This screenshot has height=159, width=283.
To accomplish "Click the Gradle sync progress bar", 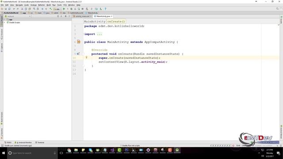I will [x=221, y=145].
